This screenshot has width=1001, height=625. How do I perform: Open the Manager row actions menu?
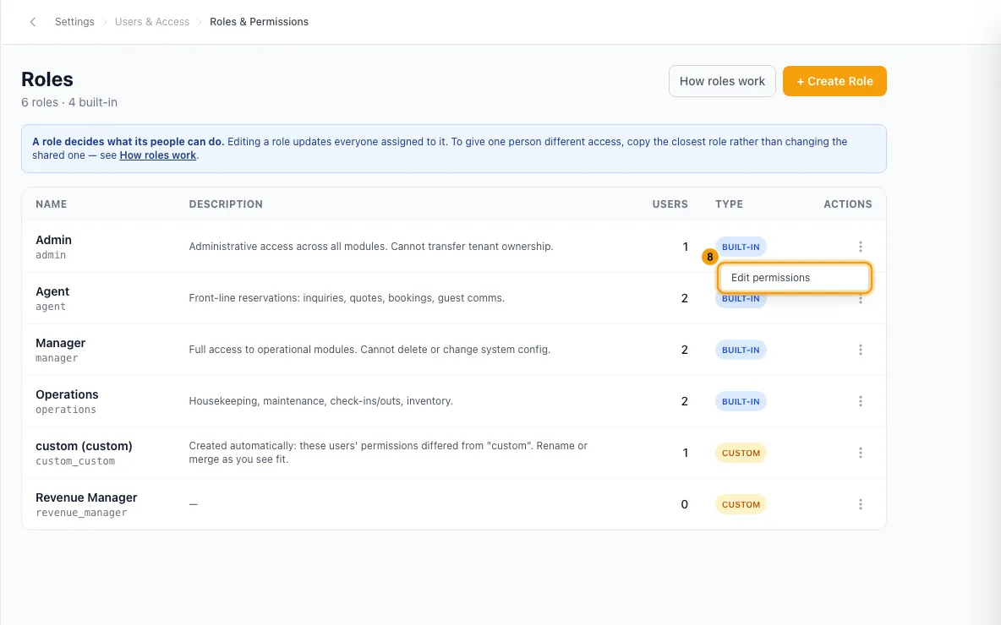pos(860,351)
